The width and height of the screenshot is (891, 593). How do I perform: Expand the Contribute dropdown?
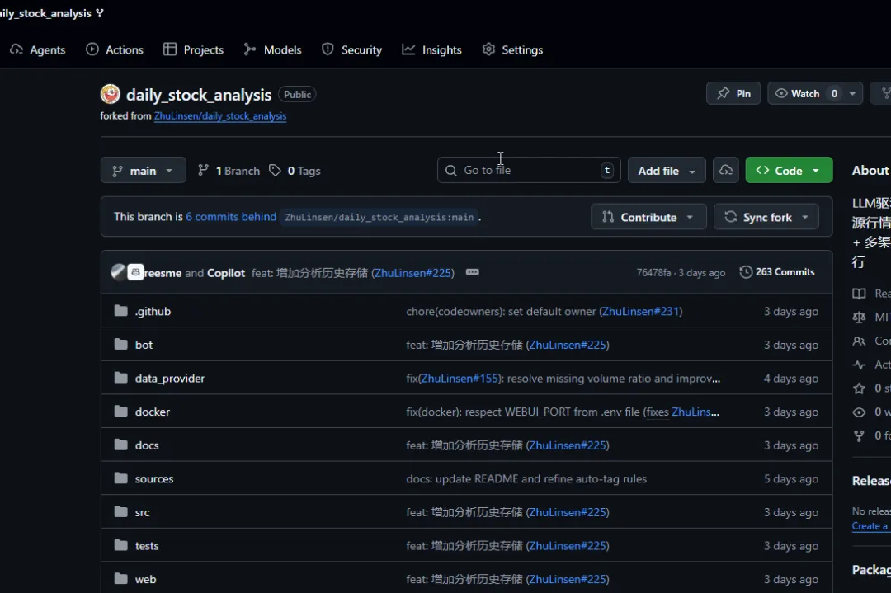point(648,217)
